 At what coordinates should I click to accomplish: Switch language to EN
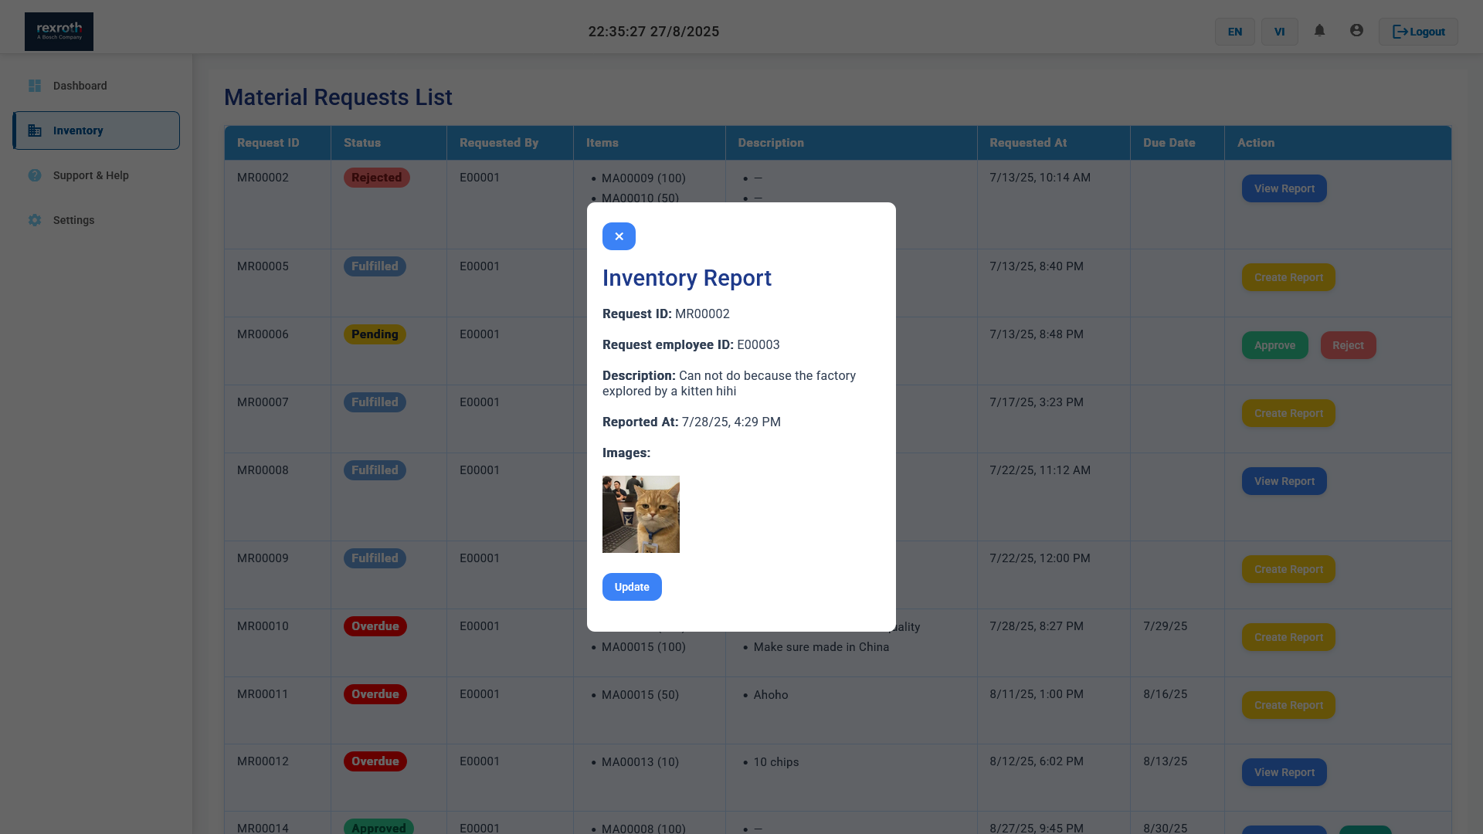click(x=1234, y=32)
